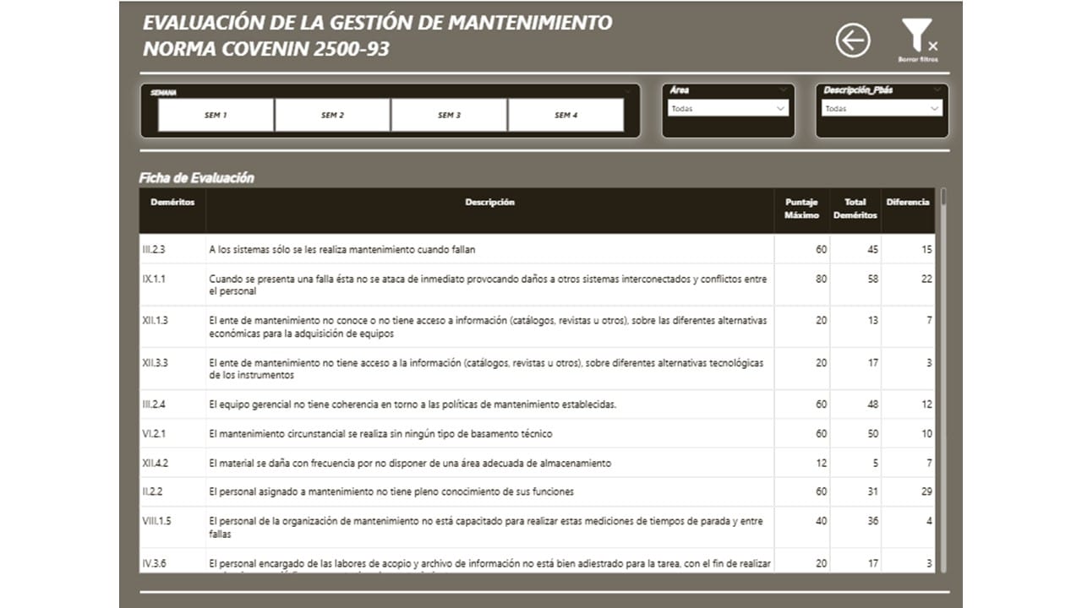
Task: Click the Diferencia column header
Action: point(908,203)
